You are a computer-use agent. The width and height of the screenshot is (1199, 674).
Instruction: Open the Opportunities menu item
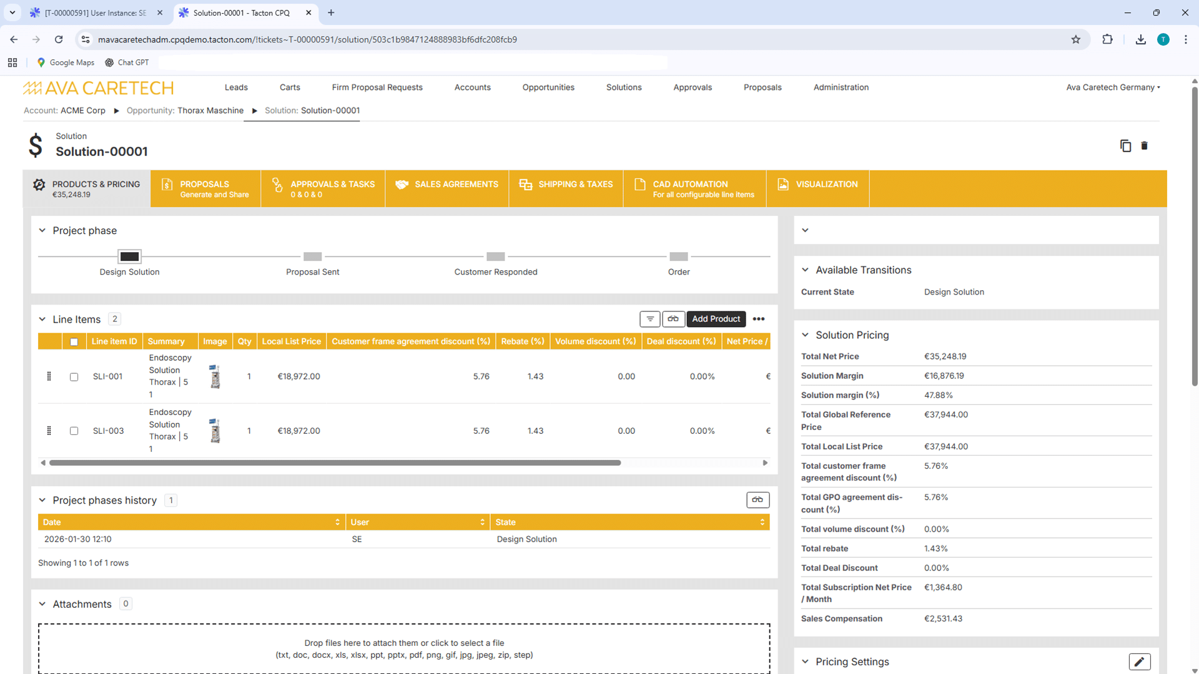click(x=548, y=87)
